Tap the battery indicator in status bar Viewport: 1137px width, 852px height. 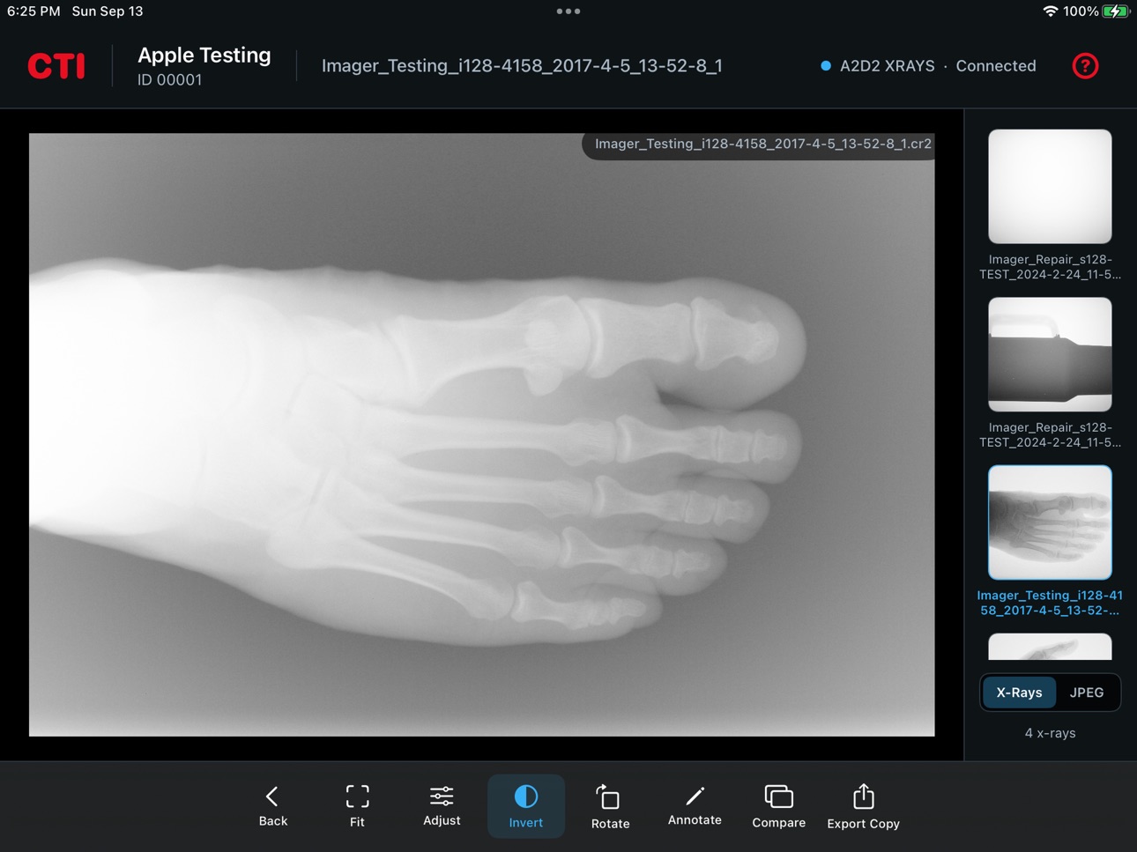(x=1116, y=11)
